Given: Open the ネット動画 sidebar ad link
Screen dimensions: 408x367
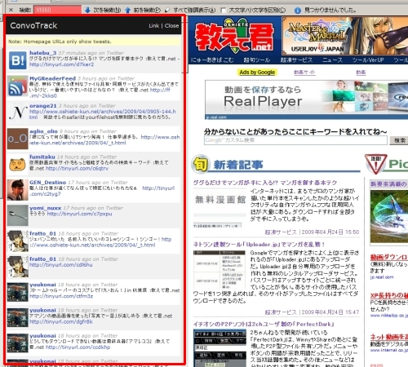Looking at the screenshot, I should click(x=389, y=337).
